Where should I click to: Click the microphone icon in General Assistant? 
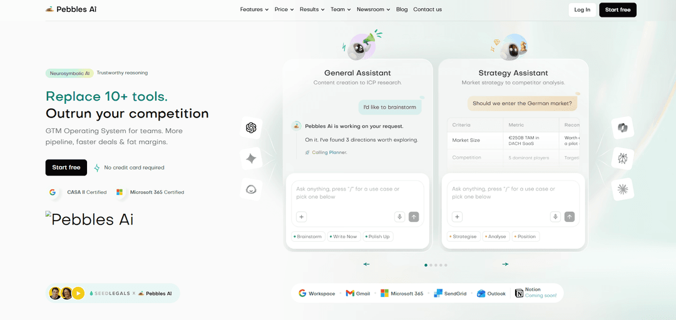click(x=399, y=217)
